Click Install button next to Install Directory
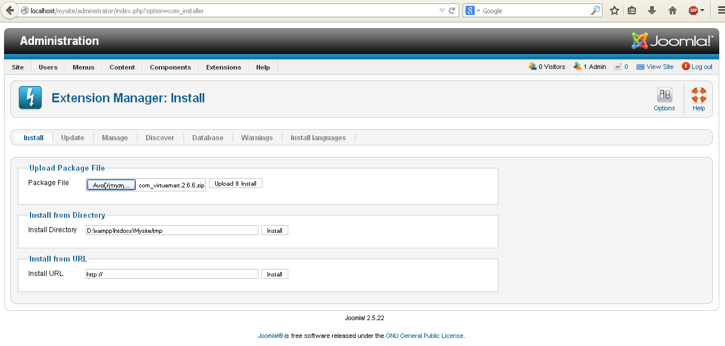This screenshot has height=346, width=725. coord(274,230)
